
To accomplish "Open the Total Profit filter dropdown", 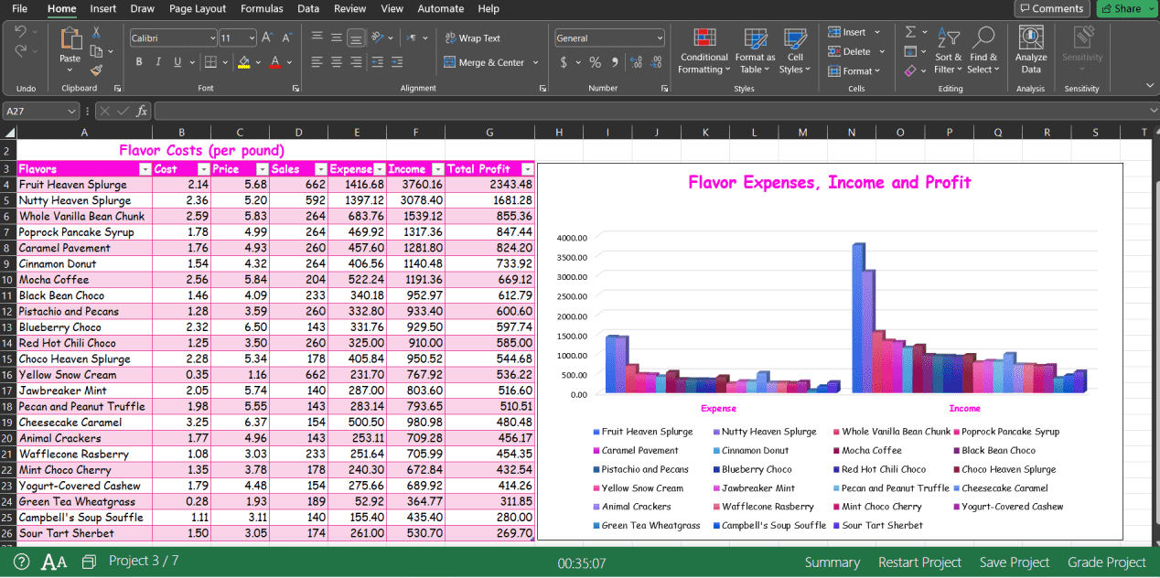I will tap(527, 169).
